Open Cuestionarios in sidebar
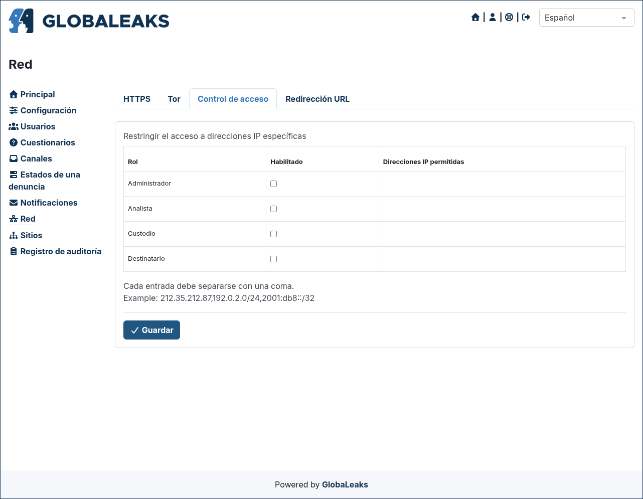Image resolution: width=643 pixels, height=499 pixels. (42, 142)
